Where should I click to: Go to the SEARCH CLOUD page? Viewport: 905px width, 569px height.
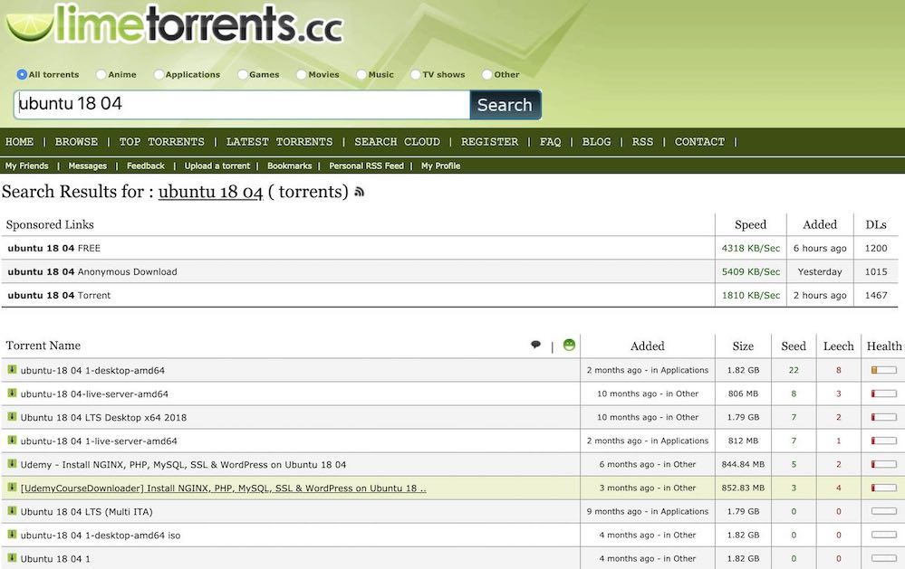[x=397, y=141]
